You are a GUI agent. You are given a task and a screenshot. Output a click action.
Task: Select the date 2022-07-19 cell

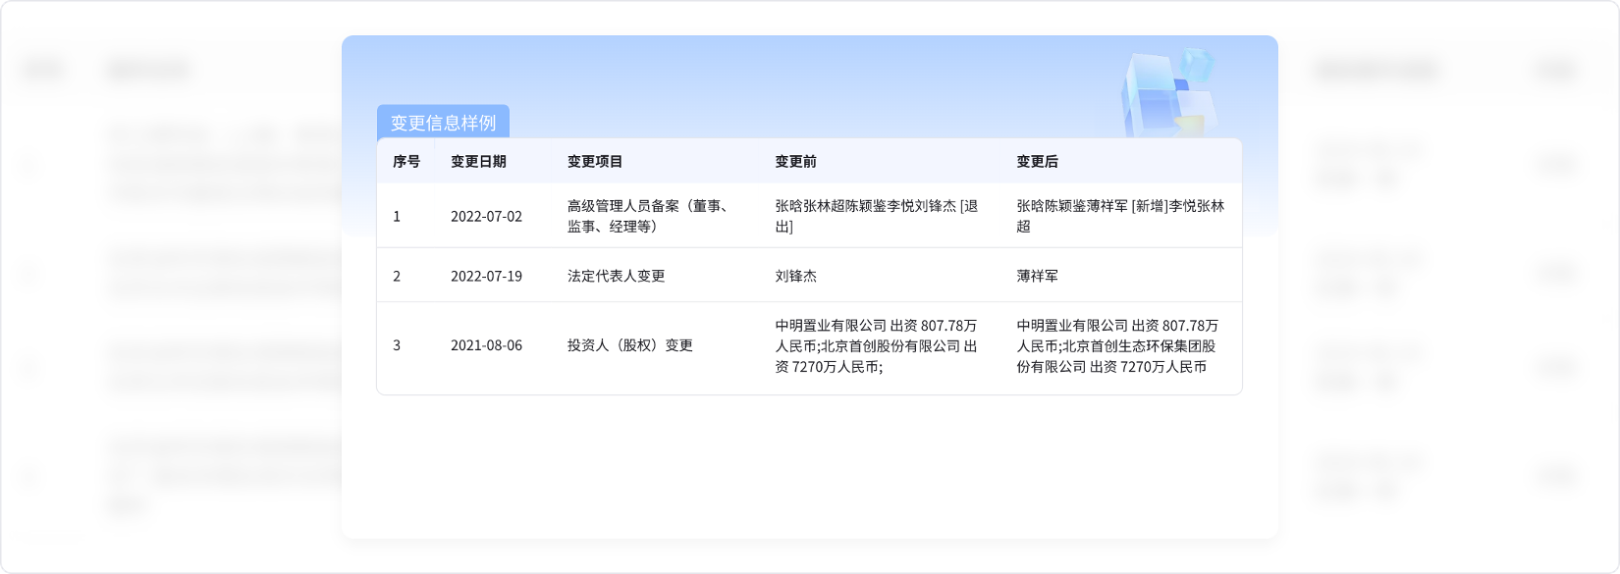pyautogui.click(x=486, y=276)
